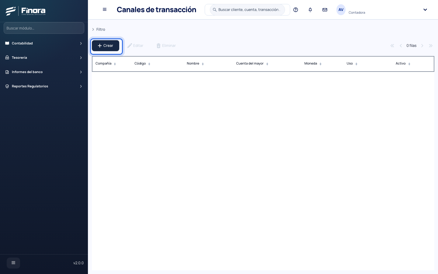Click the Informes del banco document icon

7,72
